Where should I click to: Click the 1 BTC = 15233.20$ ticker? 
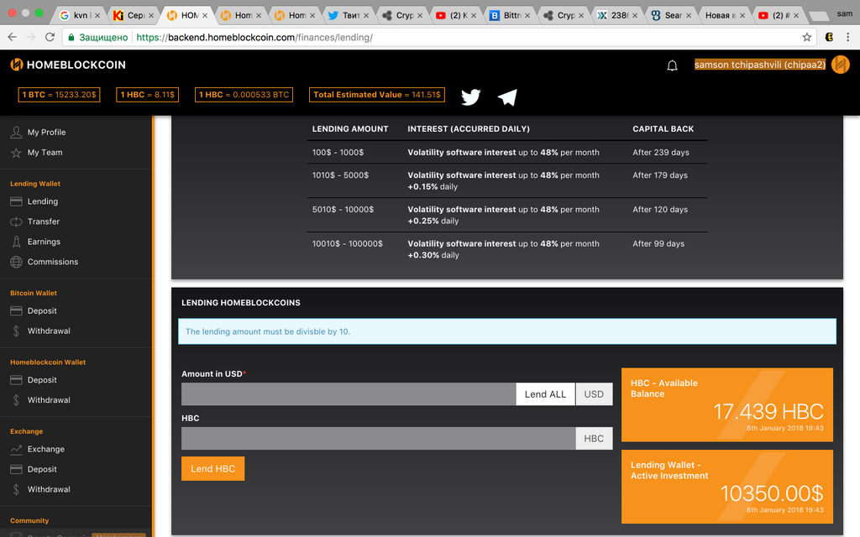[59, 95]
